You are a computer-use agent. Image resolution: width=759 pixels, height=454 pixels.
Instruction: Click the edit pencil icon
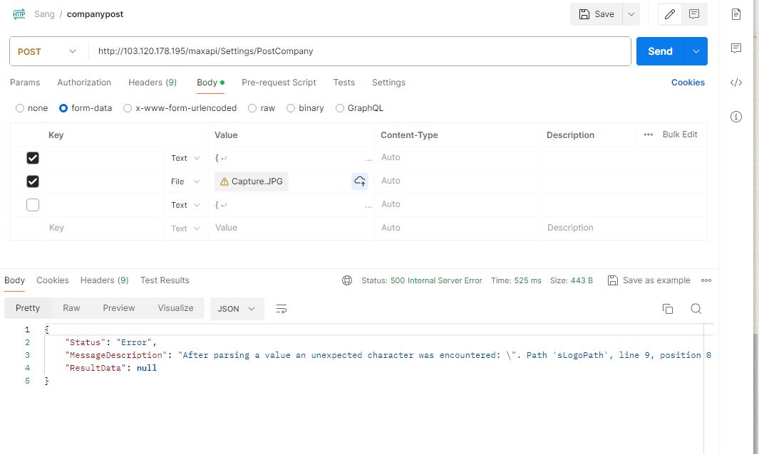(x=670, y=14)
